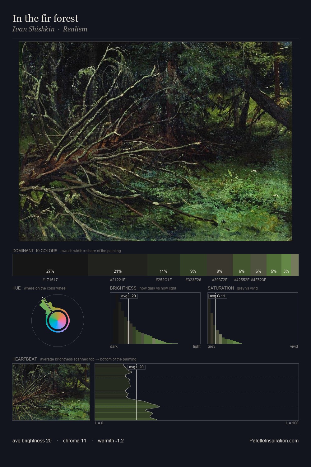Click the 'BRIGHTNESS' section heading

click(123, 288)
